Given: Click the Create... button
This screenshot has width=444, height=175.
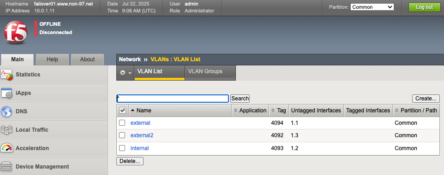Looking at the screenshot, I should click(x=426, y=99).
